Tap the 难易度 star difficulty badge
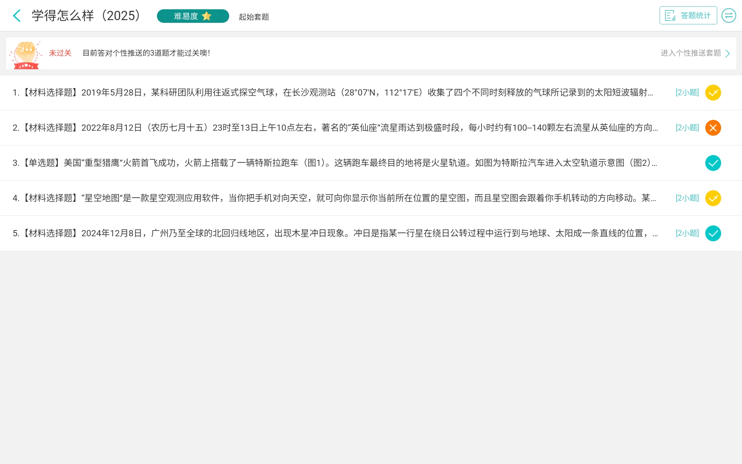The image size is (742, 464). pyautogui.click(x=193, y=16)
